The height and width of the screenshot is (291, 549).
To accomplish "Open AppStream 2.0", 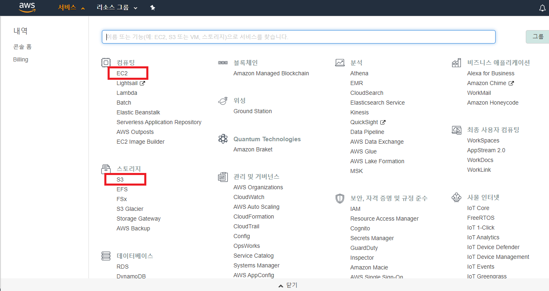I will [x=486, y=150].
